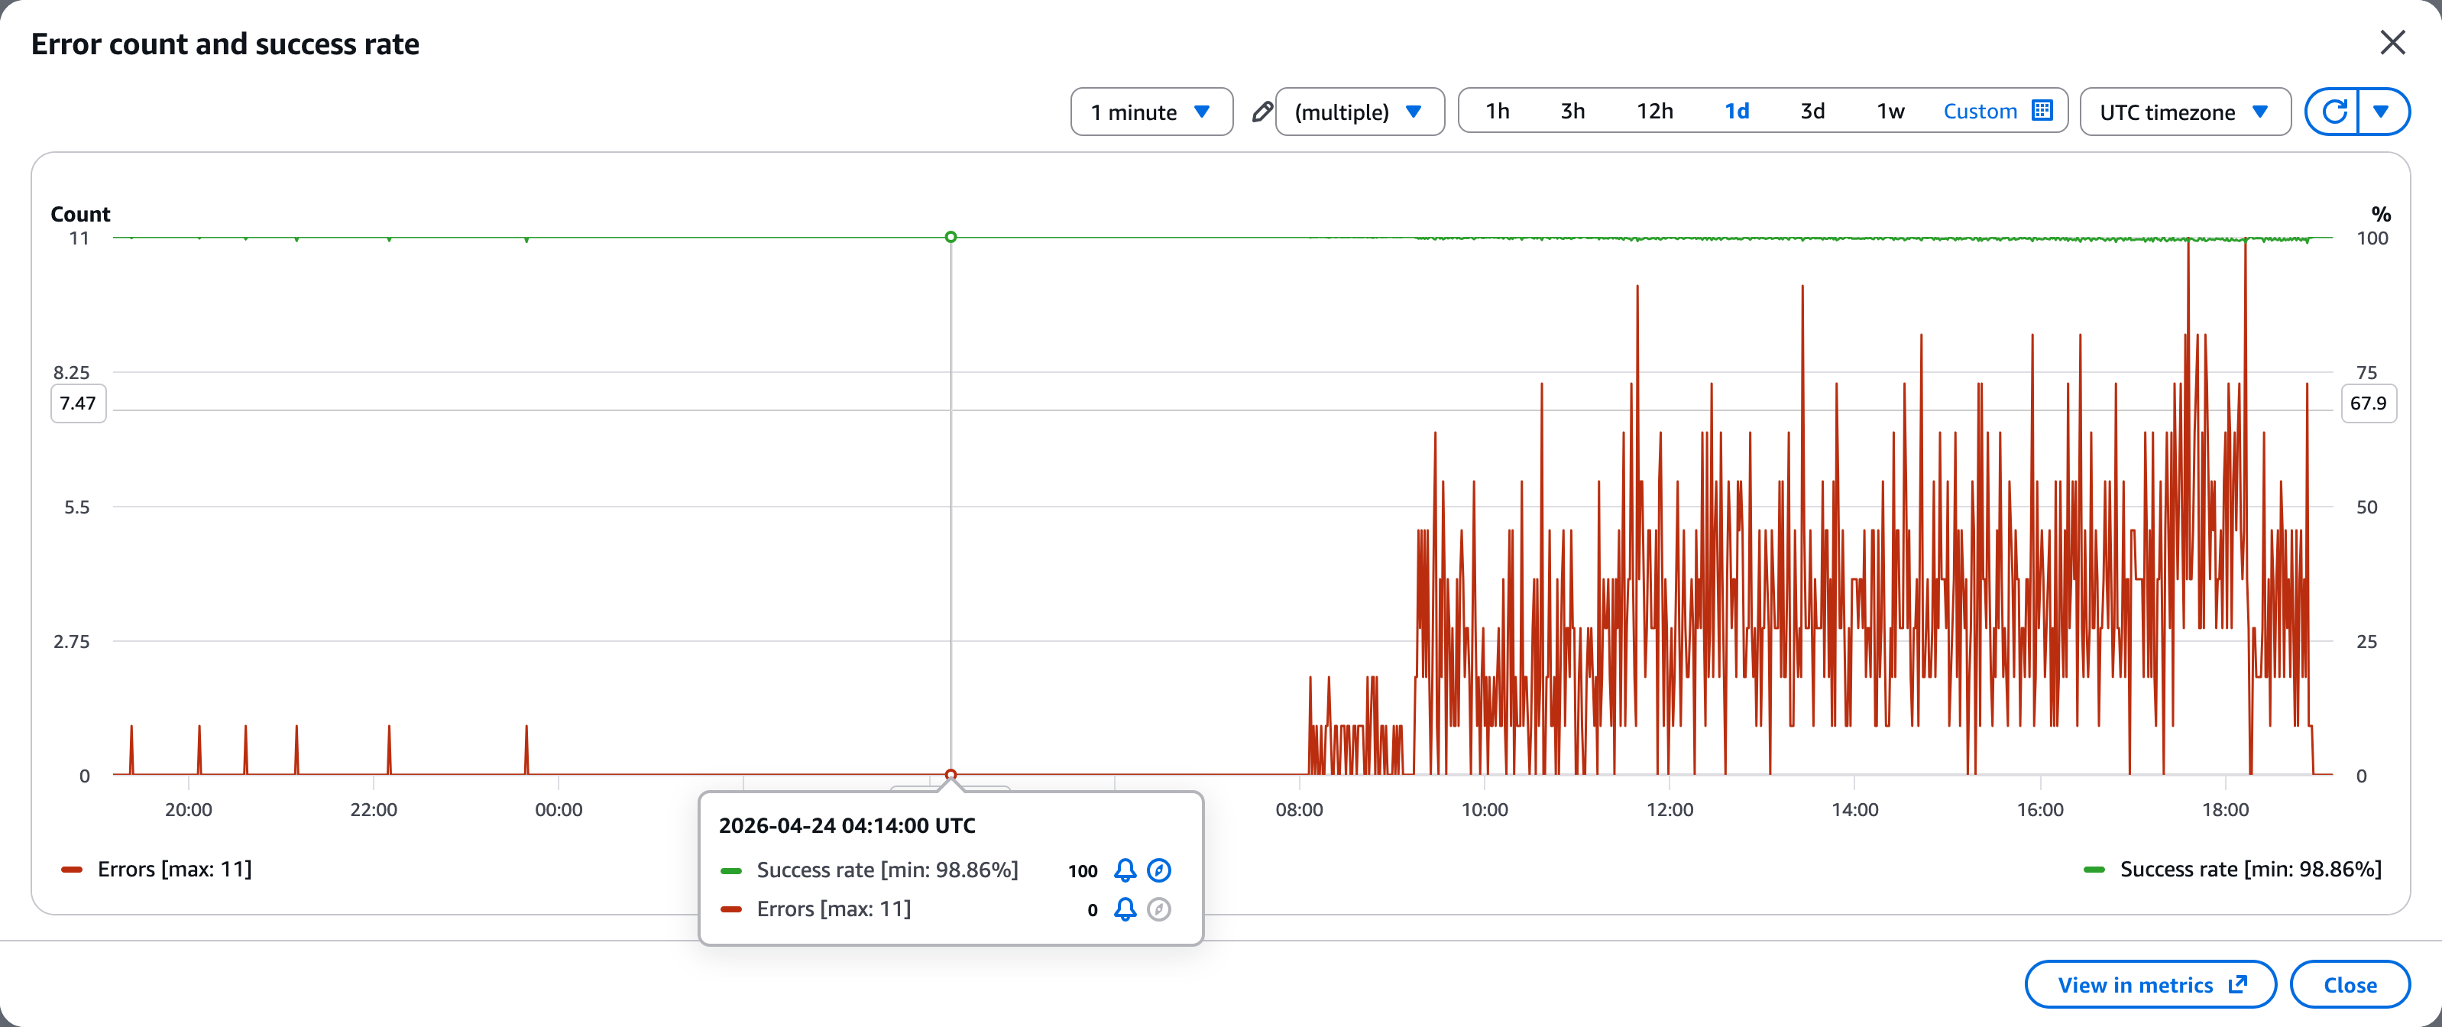Open the 1 minute period dropdown
Viewport: 2442px width, 1027px height.
click(x=1151, y=112)
